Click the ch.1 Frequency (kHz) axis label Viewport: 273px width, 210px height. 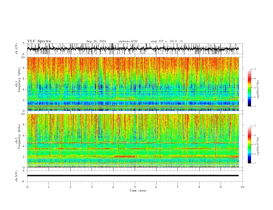18,80
